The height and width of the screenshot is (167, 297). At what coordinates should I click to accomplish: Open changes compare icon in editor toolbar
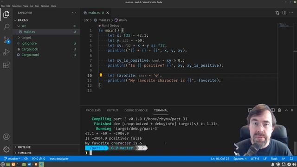pyautogui.click(x=278, y=13)
